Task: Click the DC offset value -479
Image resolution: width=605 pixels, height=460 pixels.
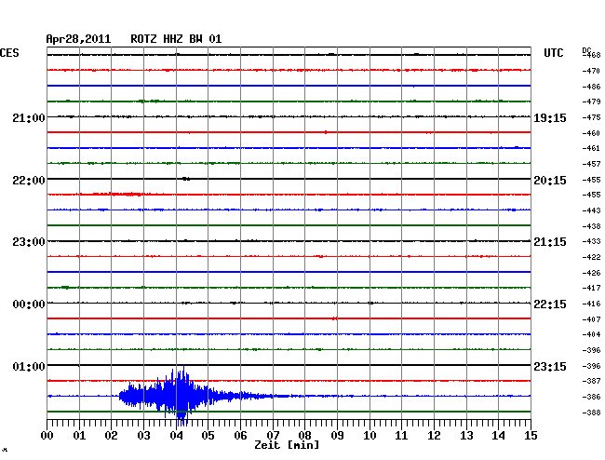Action: point(591,101)
